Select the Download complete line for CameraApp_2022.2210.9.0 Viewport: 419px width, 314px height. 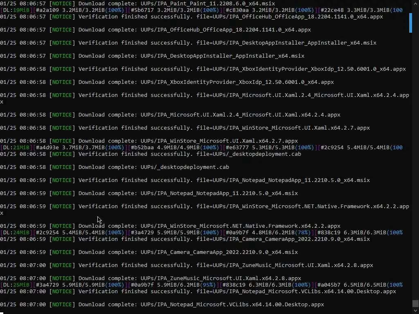(x=149, y=252)
